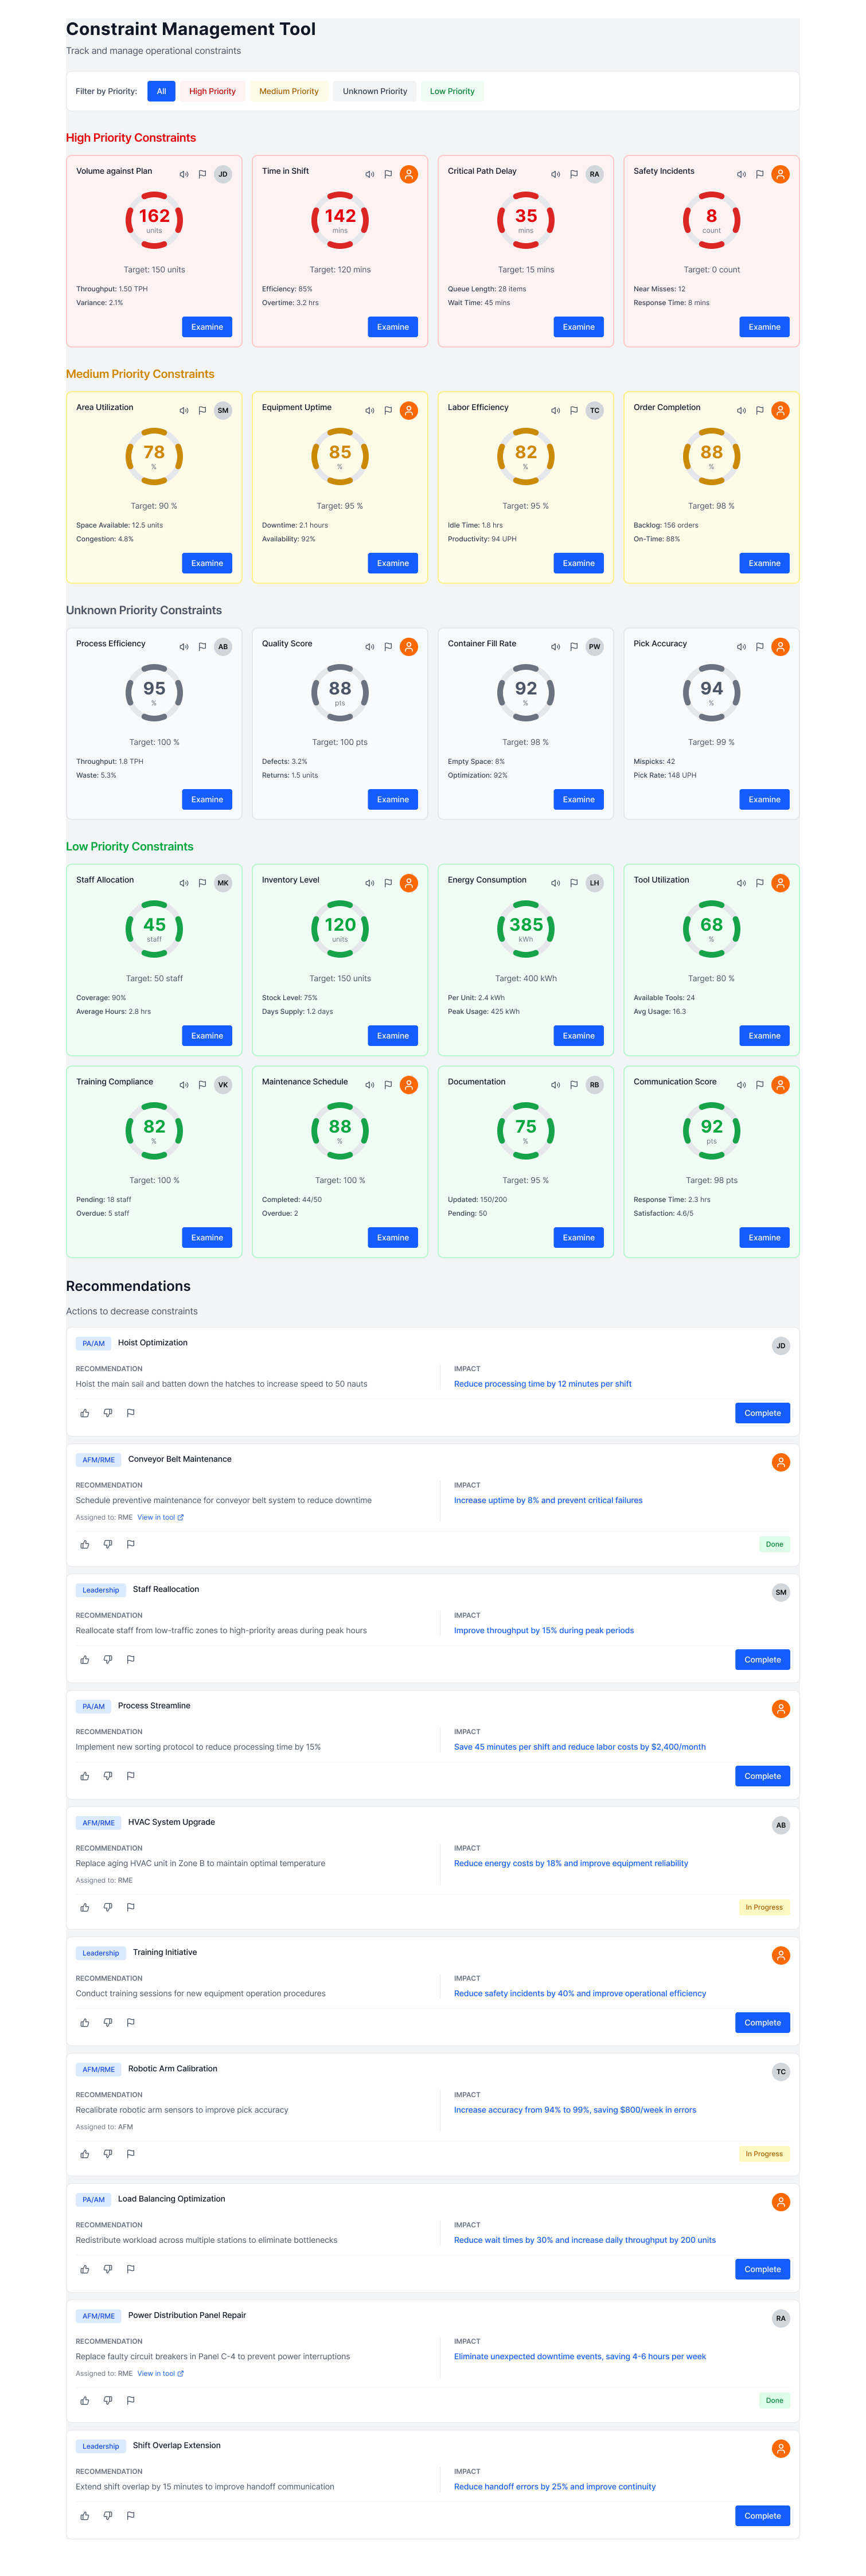Click 'Reduce handoff errors by 25%' impact text
Viewport: 866px width, 2576px height.
pos(555,2486)
